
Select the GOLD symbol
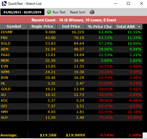coord(6,89)
